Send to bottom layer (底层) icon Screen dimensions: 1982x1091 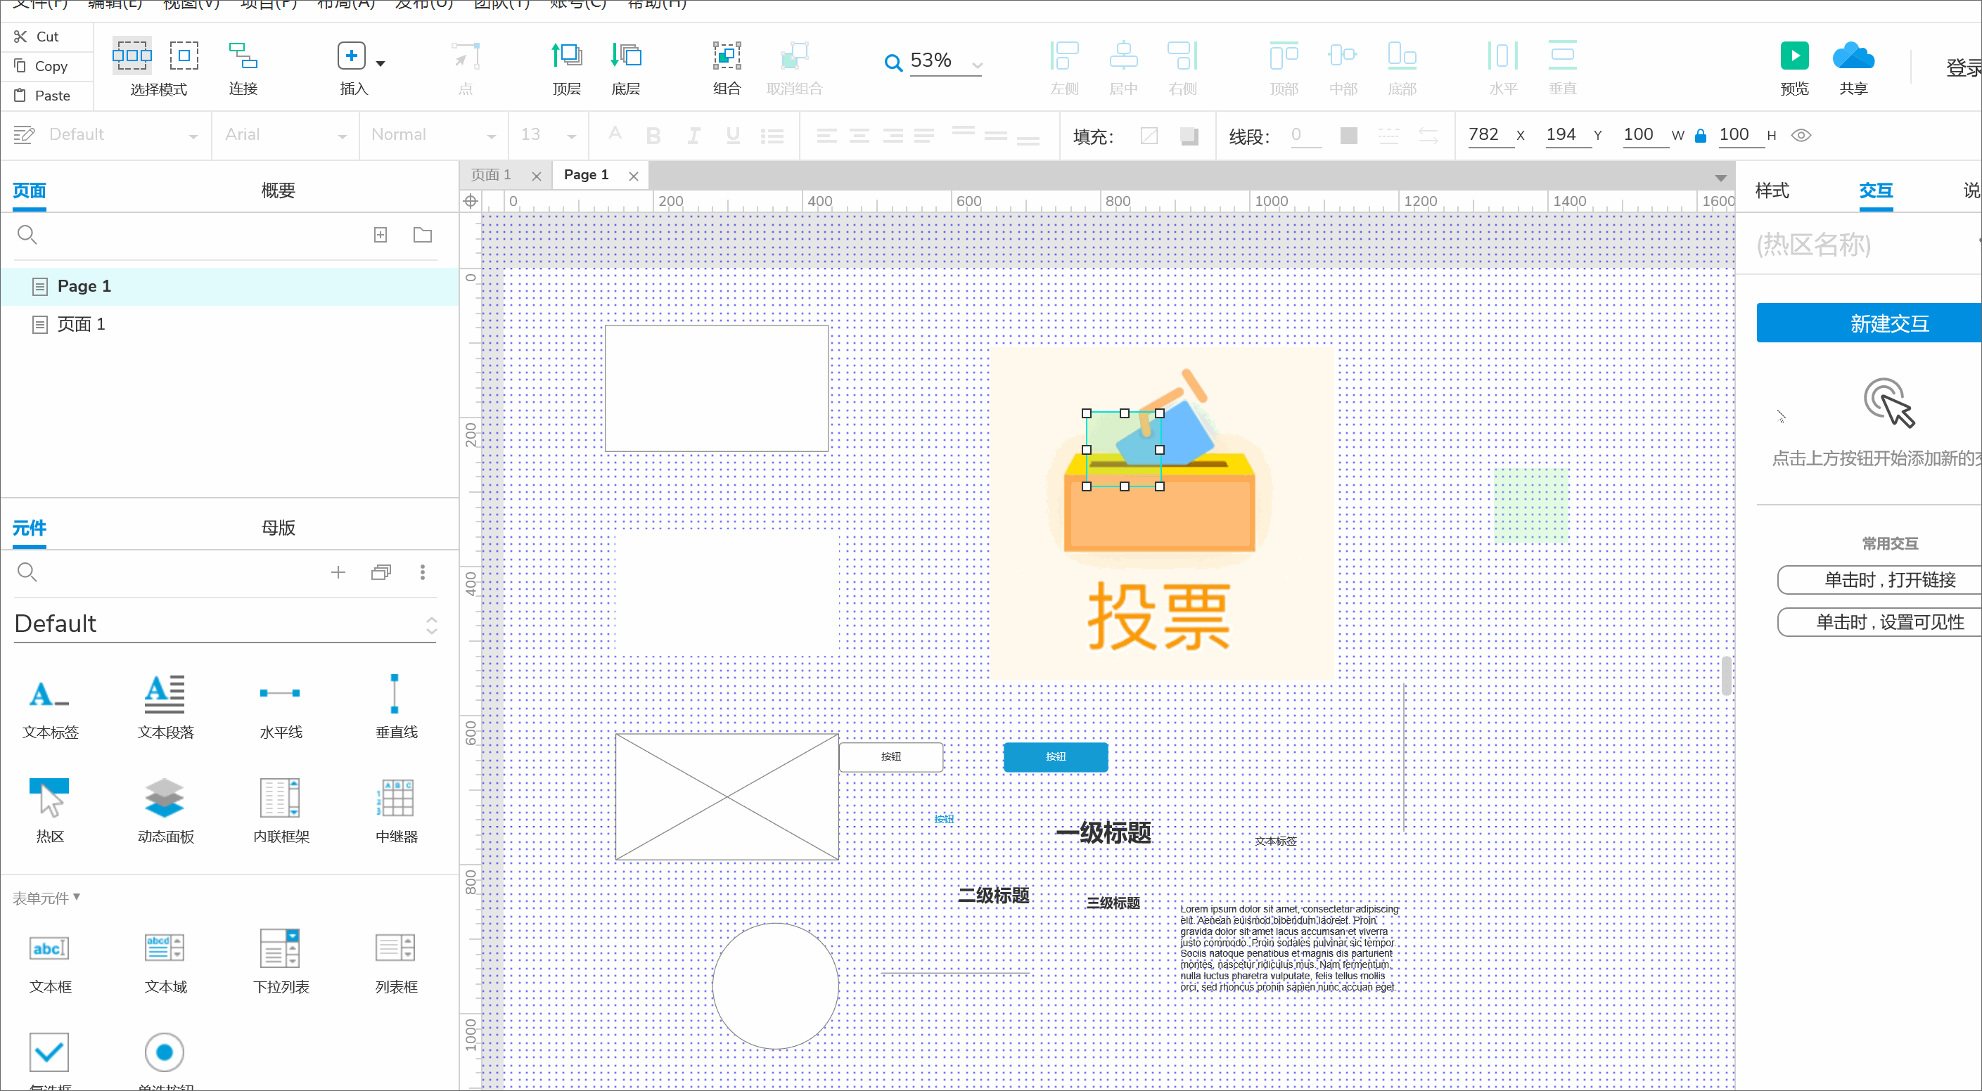[x=625, y=56]
